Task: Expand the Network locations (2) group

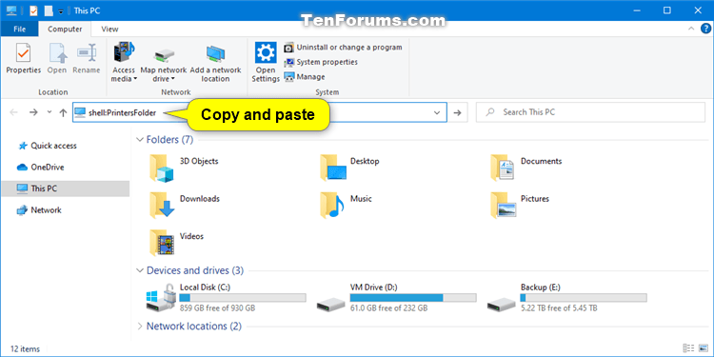Action: click(140, 327)
